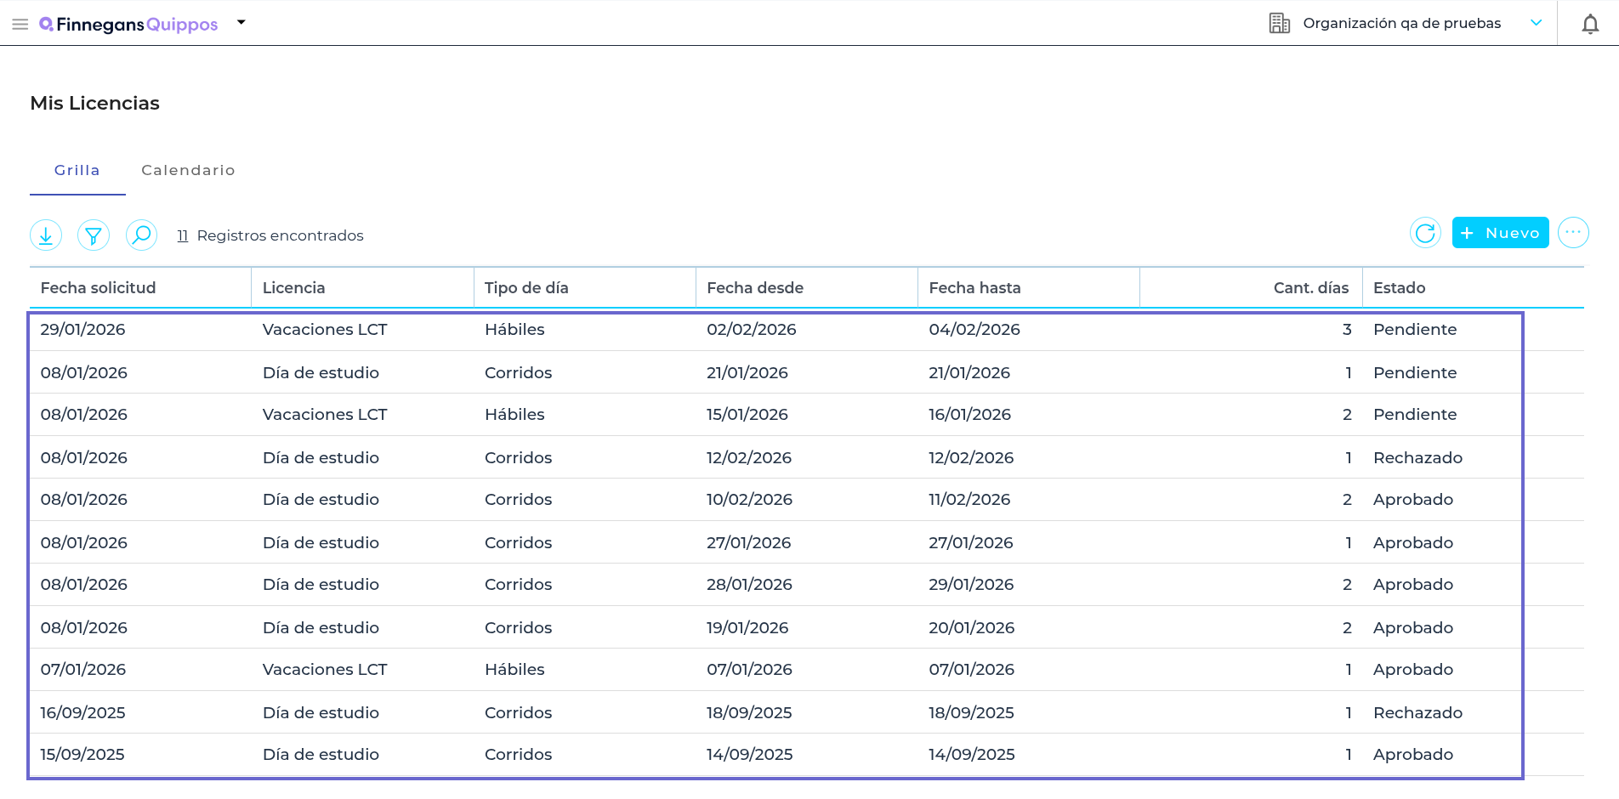
Task: Expand the organization selector chevron
Action: coord(1536,23)
